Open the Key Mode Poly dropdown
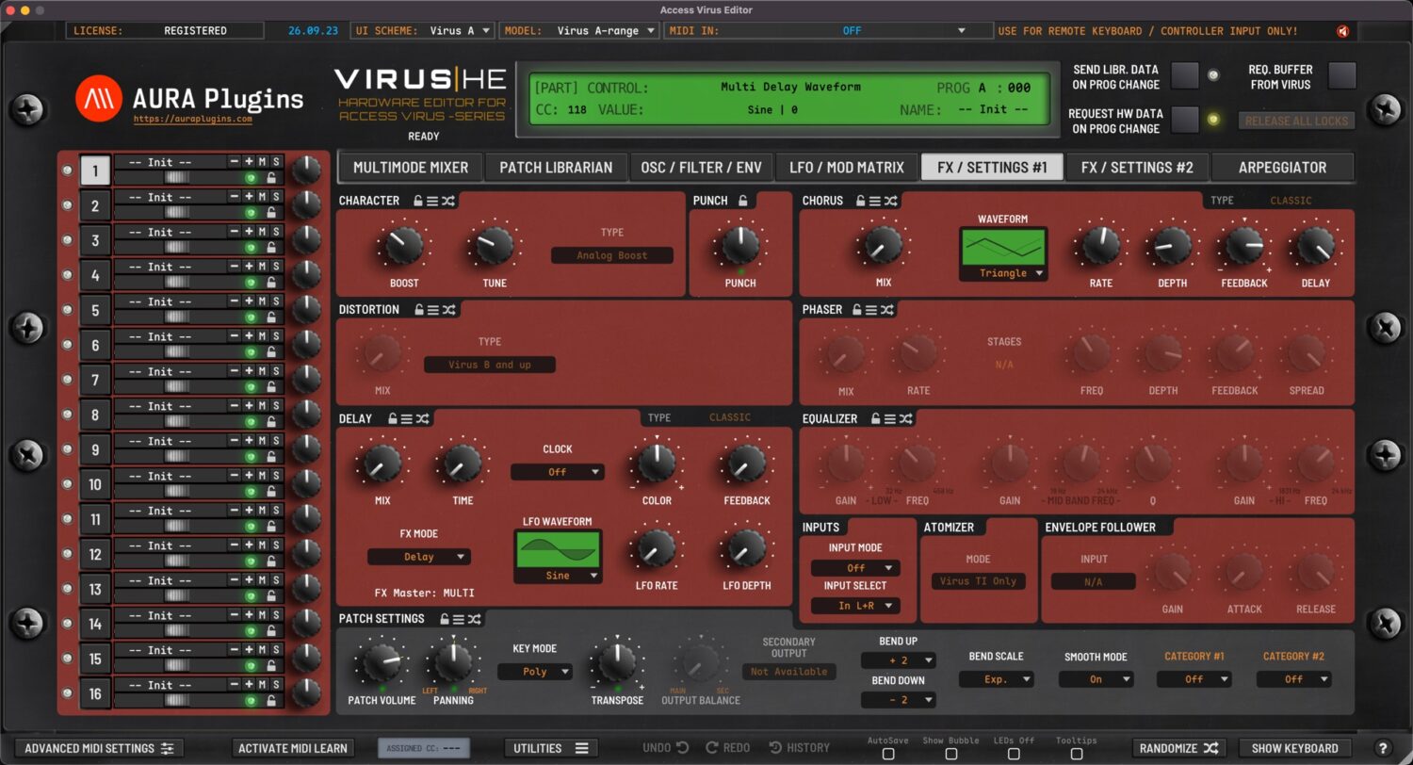The image size is (1413, 765). (x=535, y=672)
